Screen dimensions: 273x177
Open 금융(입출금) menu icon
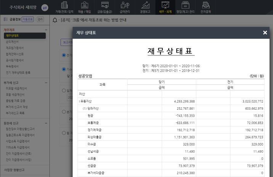[x=105, y=5]
